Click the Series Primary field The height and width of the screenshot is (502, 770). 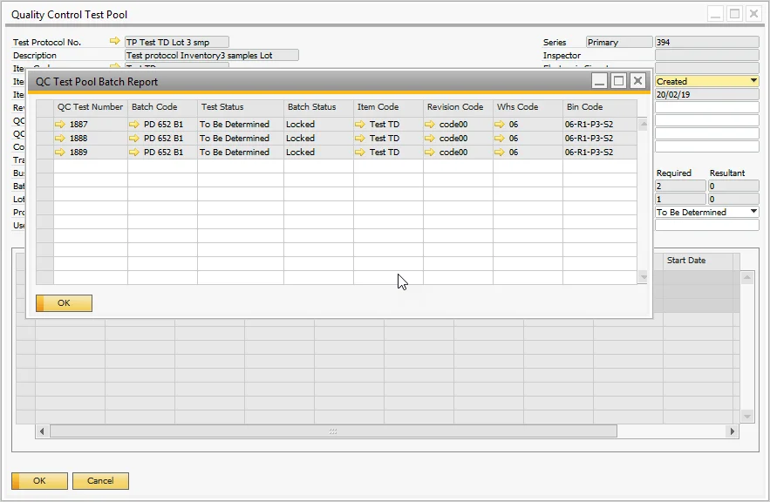pos(619,42)
